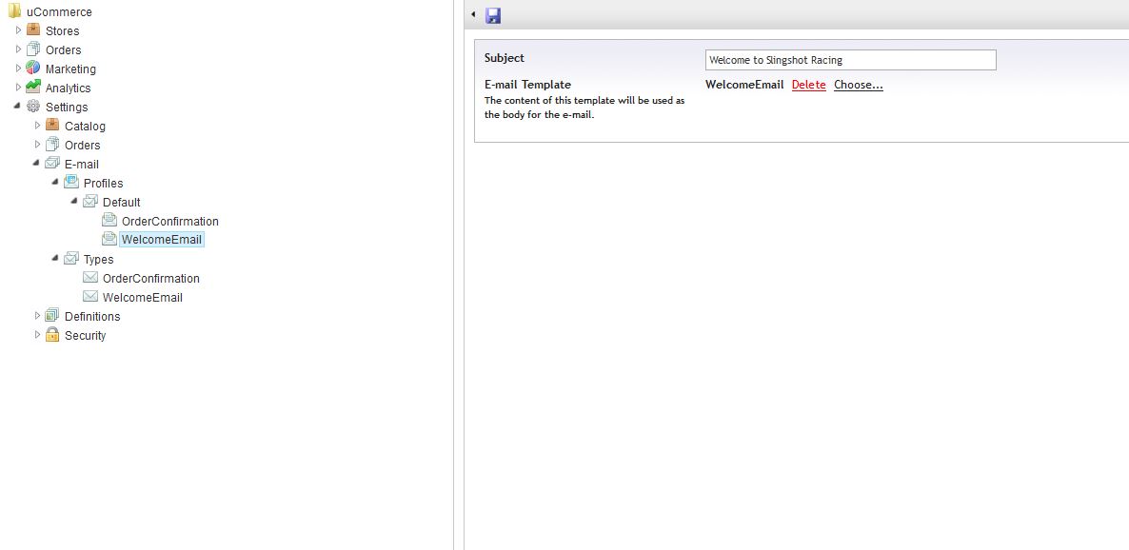Click the OrderConfirmation icon under Default

click(109, 220)
